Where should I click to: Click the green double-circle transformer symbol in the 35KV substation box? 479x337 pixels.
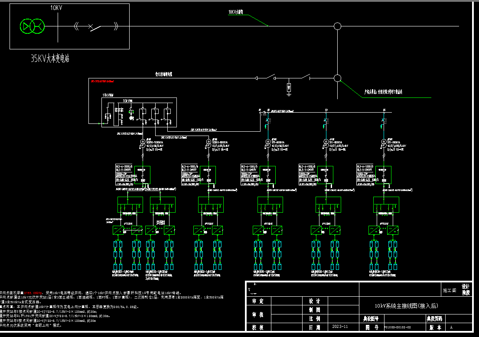coord(33,26)
